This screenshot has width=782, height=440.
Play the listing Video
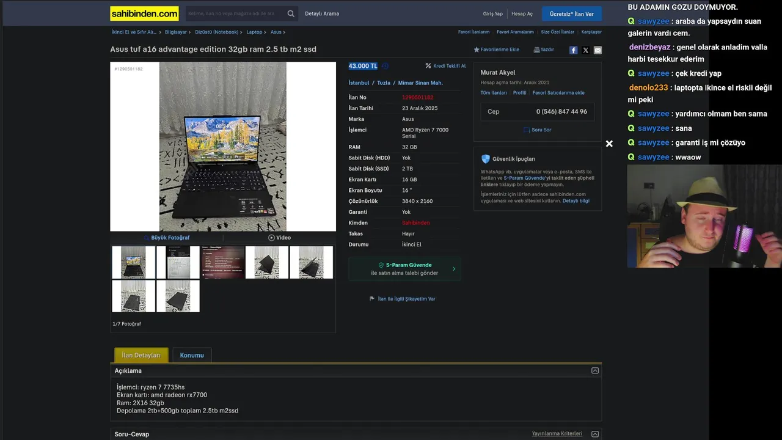point(279,238)
